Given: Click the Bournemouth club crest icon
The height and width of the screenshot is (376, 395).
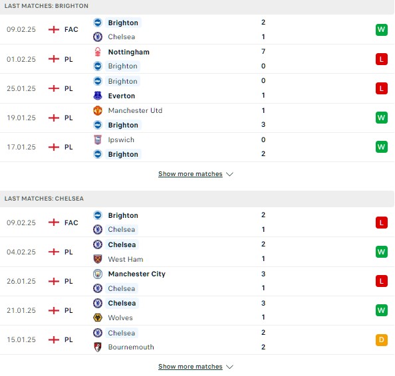Looking at the screenshot, I should tap(98, 347).
